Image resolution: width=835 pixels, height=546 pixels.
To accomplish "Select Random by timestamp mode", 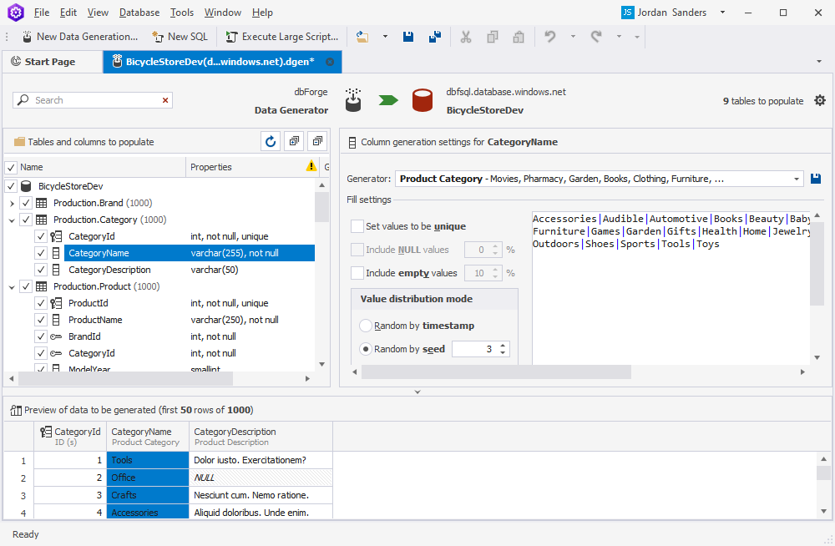I will (x=366, y=326).
